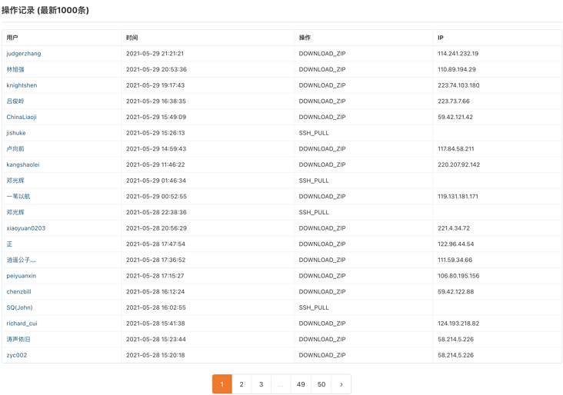Open user link in 2021-05-29 14:59:43 row
Screen dimensions: 563x395
click(15, 148)
